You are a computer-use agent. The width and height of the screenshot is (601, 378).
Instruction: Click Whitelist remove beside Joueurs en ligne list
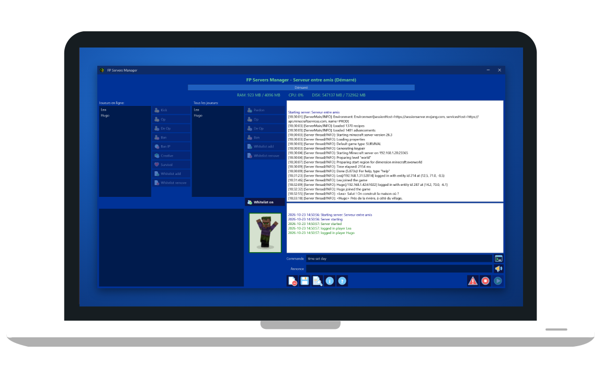pyautogui.click(x=172, y=183)
